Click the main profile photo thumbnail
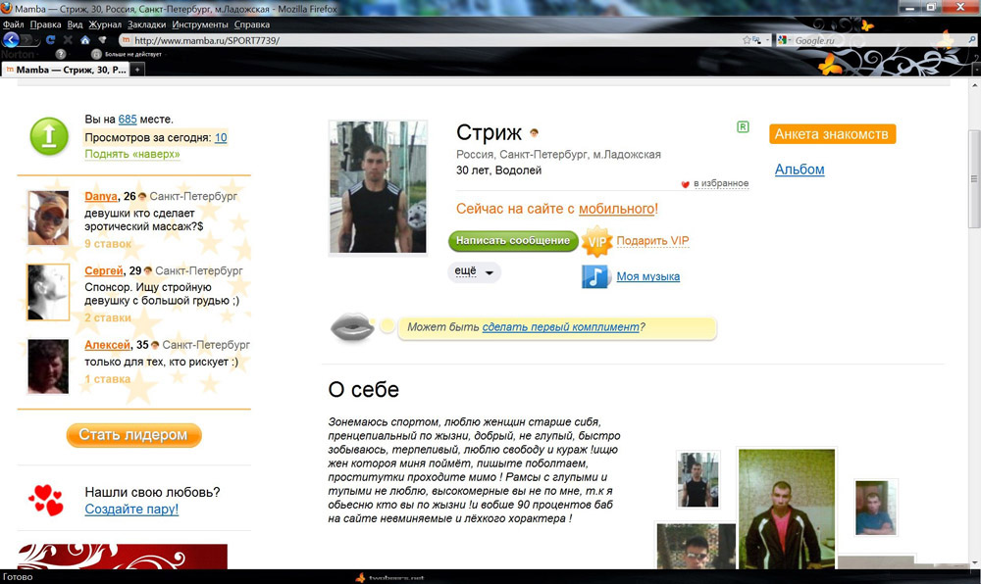 point(378,187)
